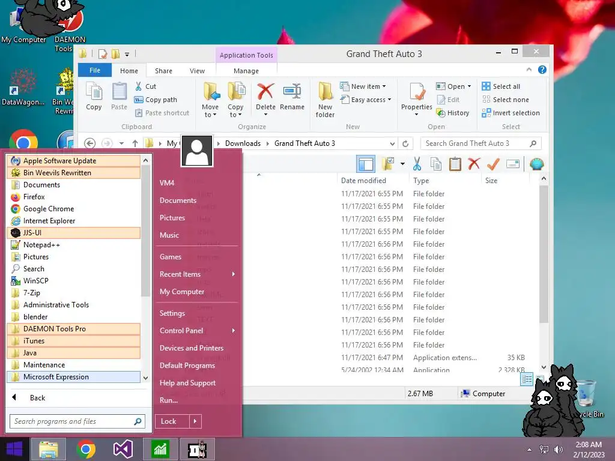Click the orange checkmark toolbar icon
The image size is (615, 461).
493,164
